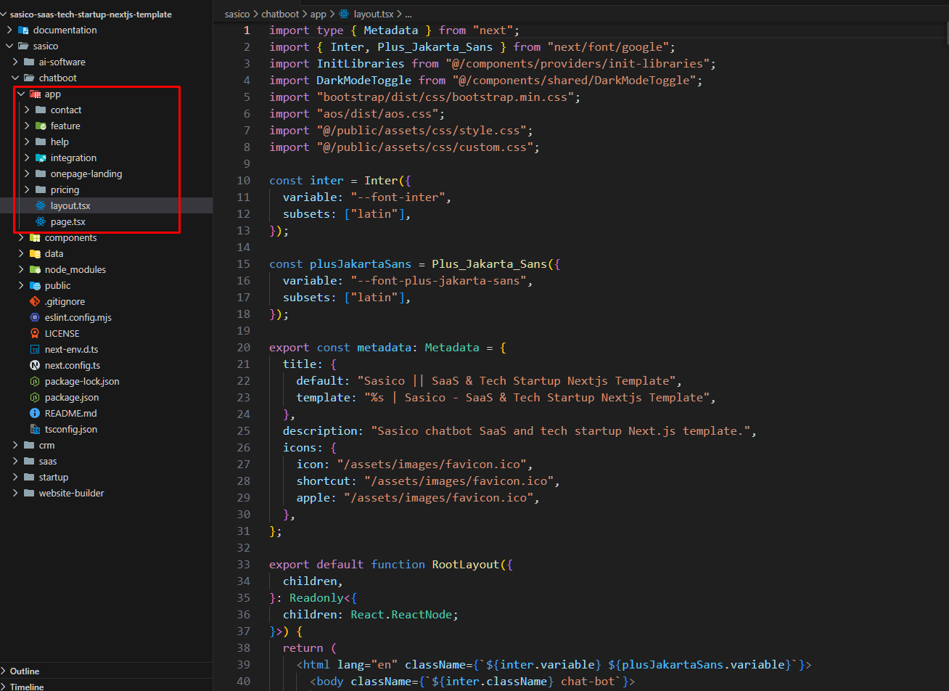This screenshot has width=949, height=691.
Task: Click the description text string on line 25
Action: (561, 430)
